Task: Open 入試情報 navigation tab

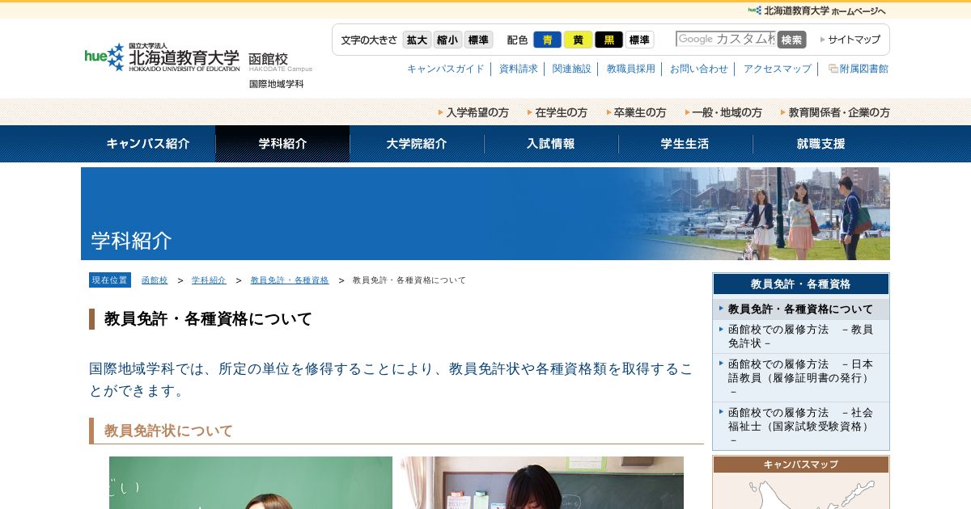Action: pyautogui.click(x=551, y=144)
